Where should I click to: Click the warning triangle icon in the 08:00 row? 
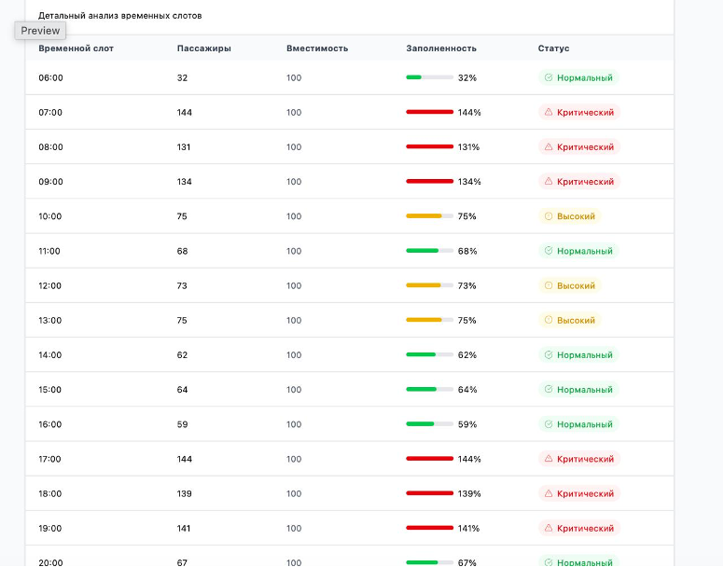click(549, 147)
